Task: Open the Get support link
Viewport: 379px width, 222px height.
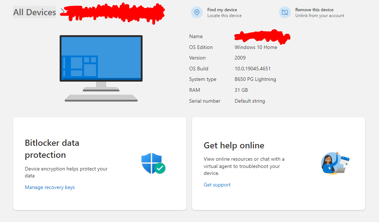Action: pos(217,185)
